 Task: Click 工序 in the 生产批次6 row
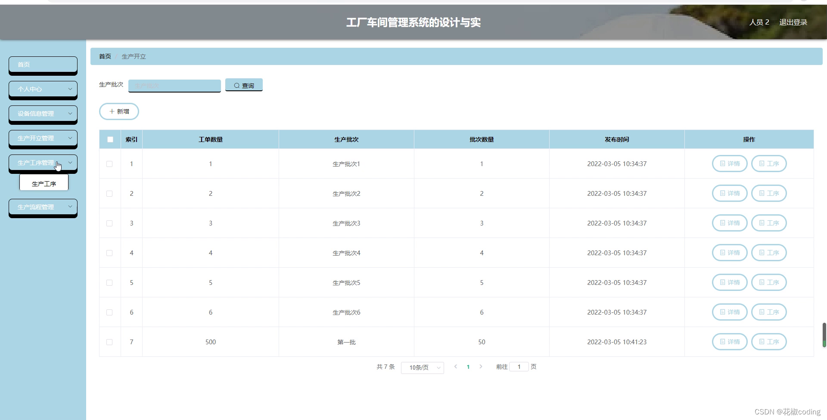pos(769,312)
